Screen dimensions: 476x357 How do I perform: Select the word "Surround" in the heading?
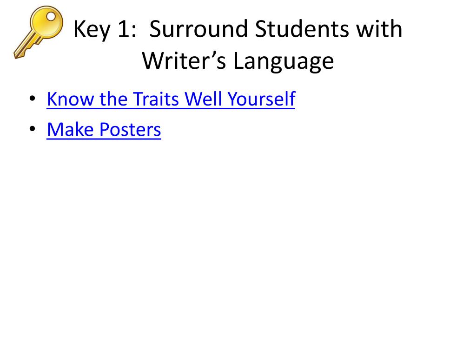[199, 29]
